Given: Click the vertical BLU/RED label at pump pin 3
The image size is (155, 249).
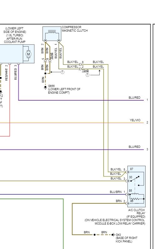Looking at the screenshot, I should (x=16, y=74).
